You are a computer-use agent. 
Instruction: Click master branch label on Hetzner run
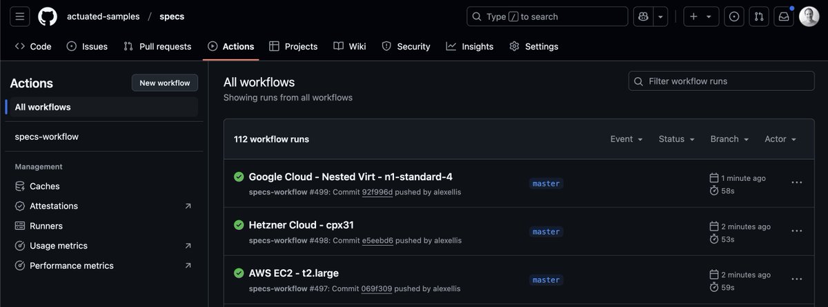[546, 232]
